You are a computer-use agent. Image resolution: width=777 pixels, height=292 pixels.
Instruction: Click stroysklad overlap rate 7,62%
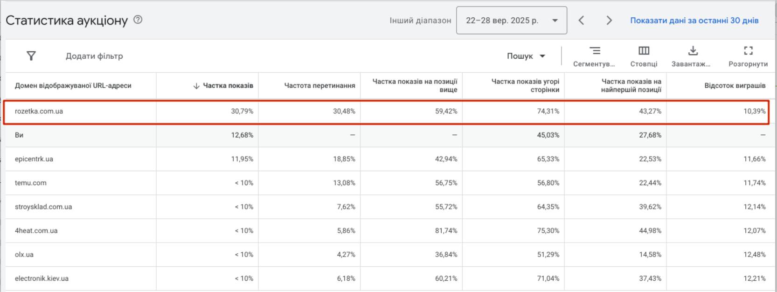346,207
